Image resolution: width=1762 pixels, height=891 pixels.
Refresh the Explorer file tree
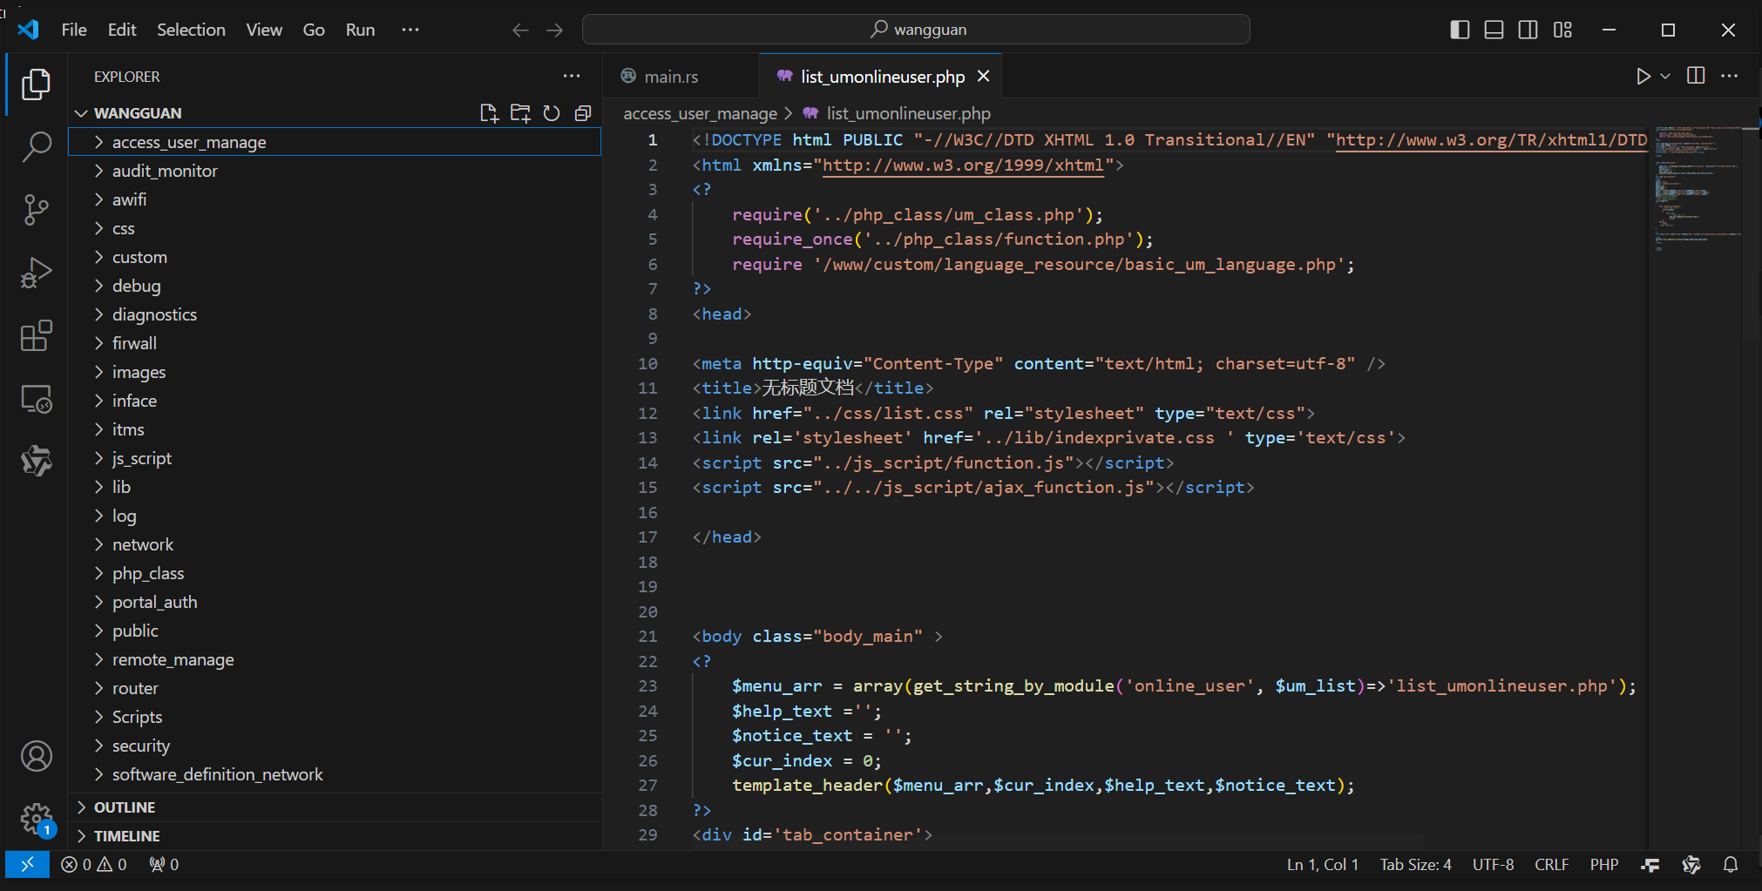(552, 113)
